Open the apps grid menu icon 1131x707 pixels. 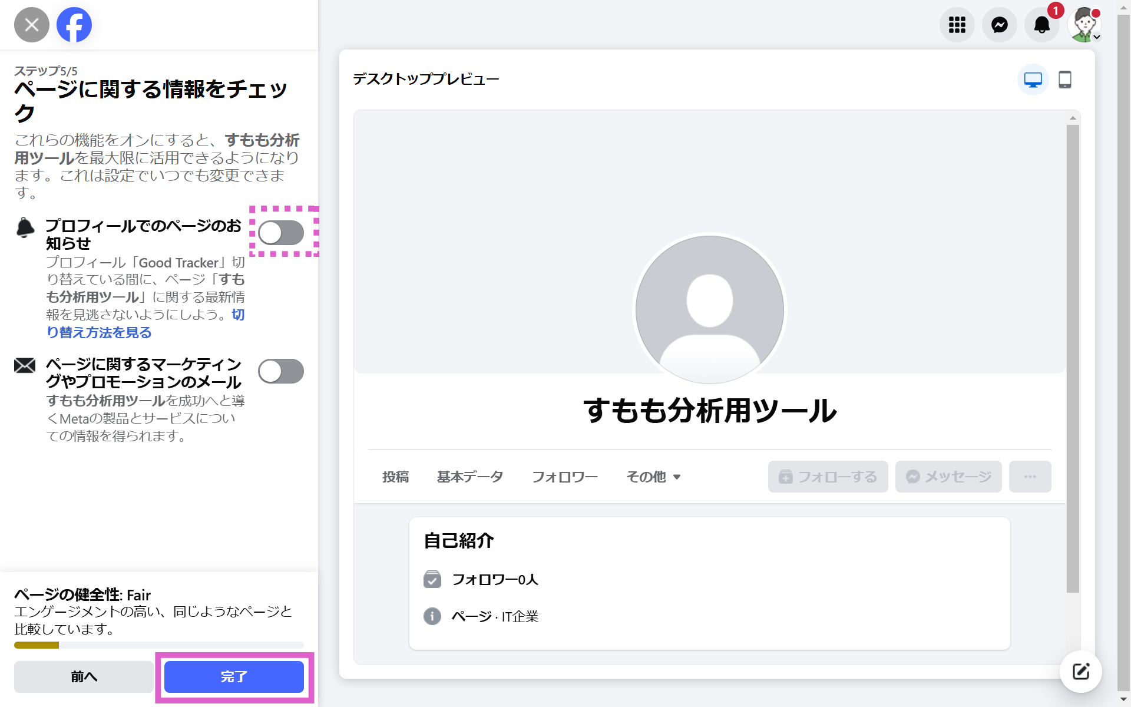957,25
